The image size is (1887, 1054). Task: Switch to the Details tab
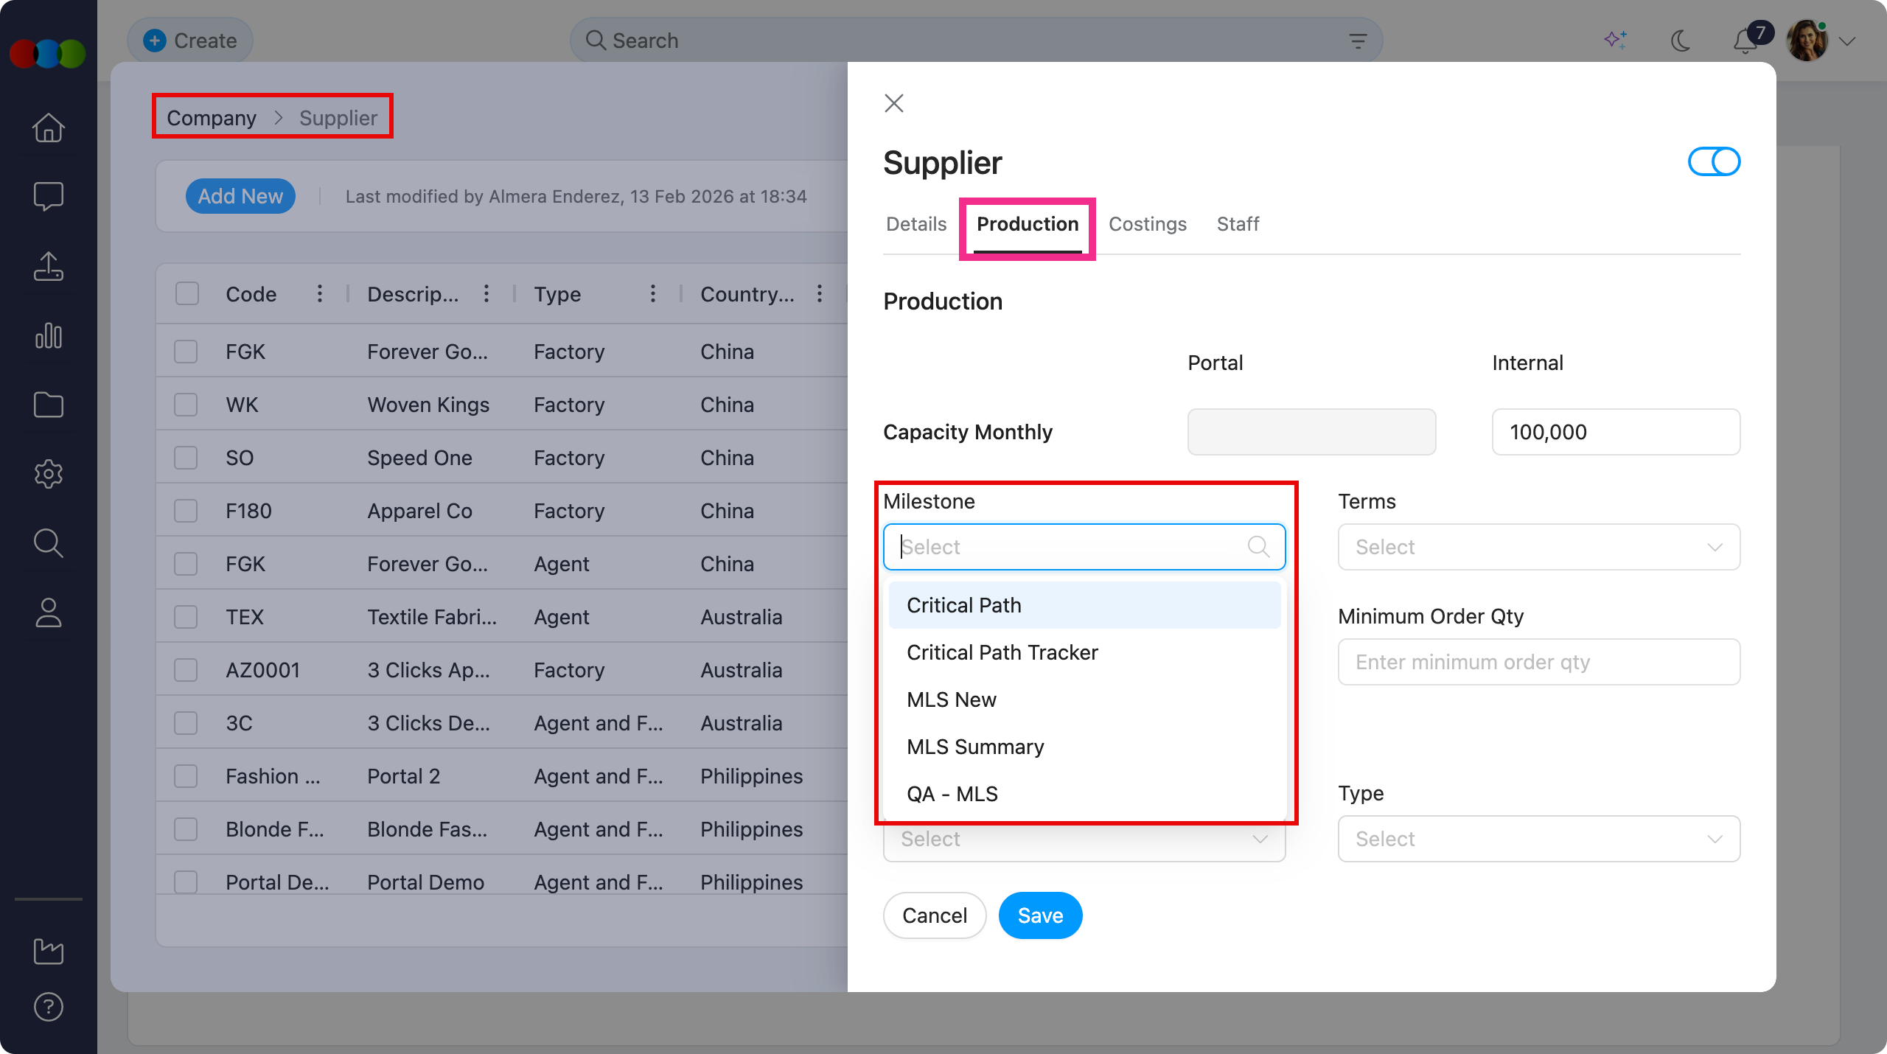point(916,224)
